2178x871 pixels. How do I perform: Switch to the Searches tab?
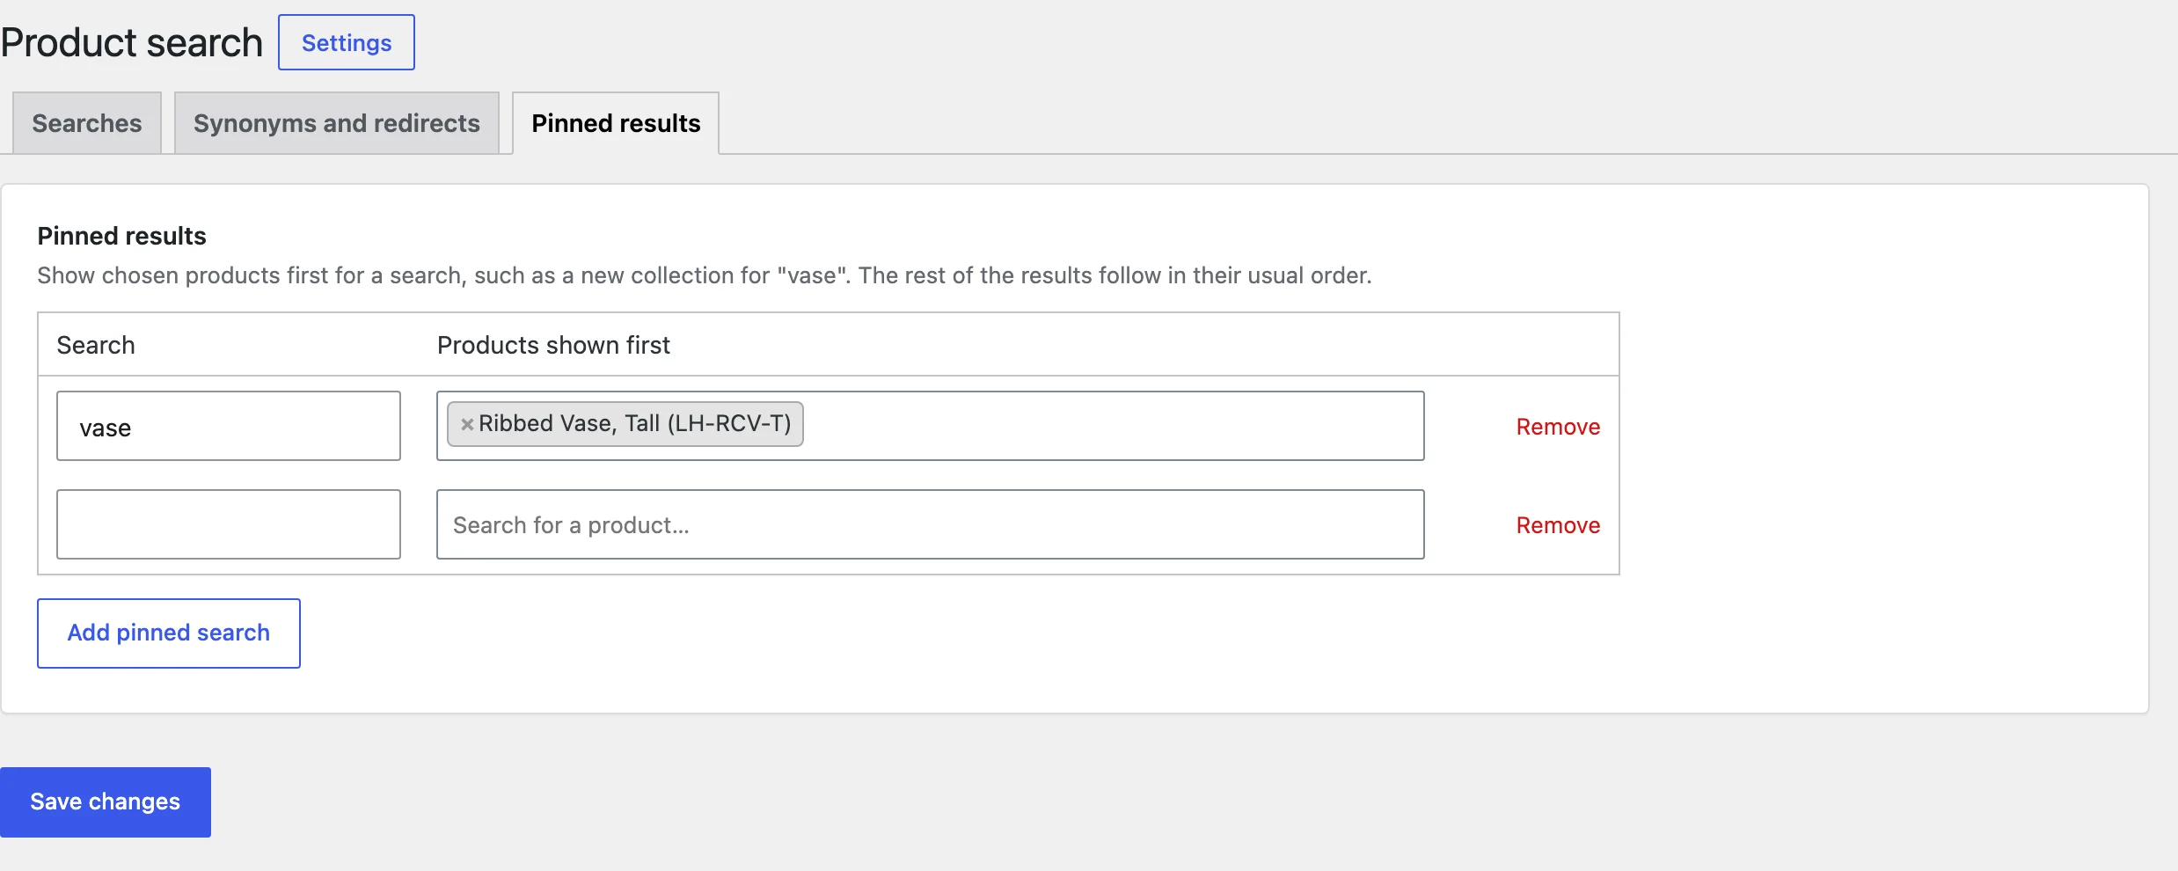click(87, 123)
